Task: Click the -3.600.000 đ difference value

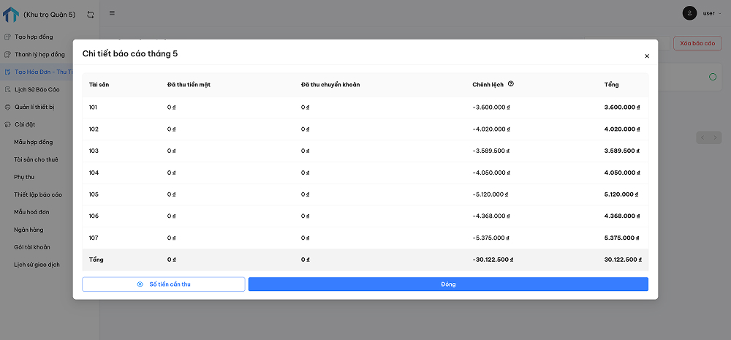Action: click(x=491, y=107)
